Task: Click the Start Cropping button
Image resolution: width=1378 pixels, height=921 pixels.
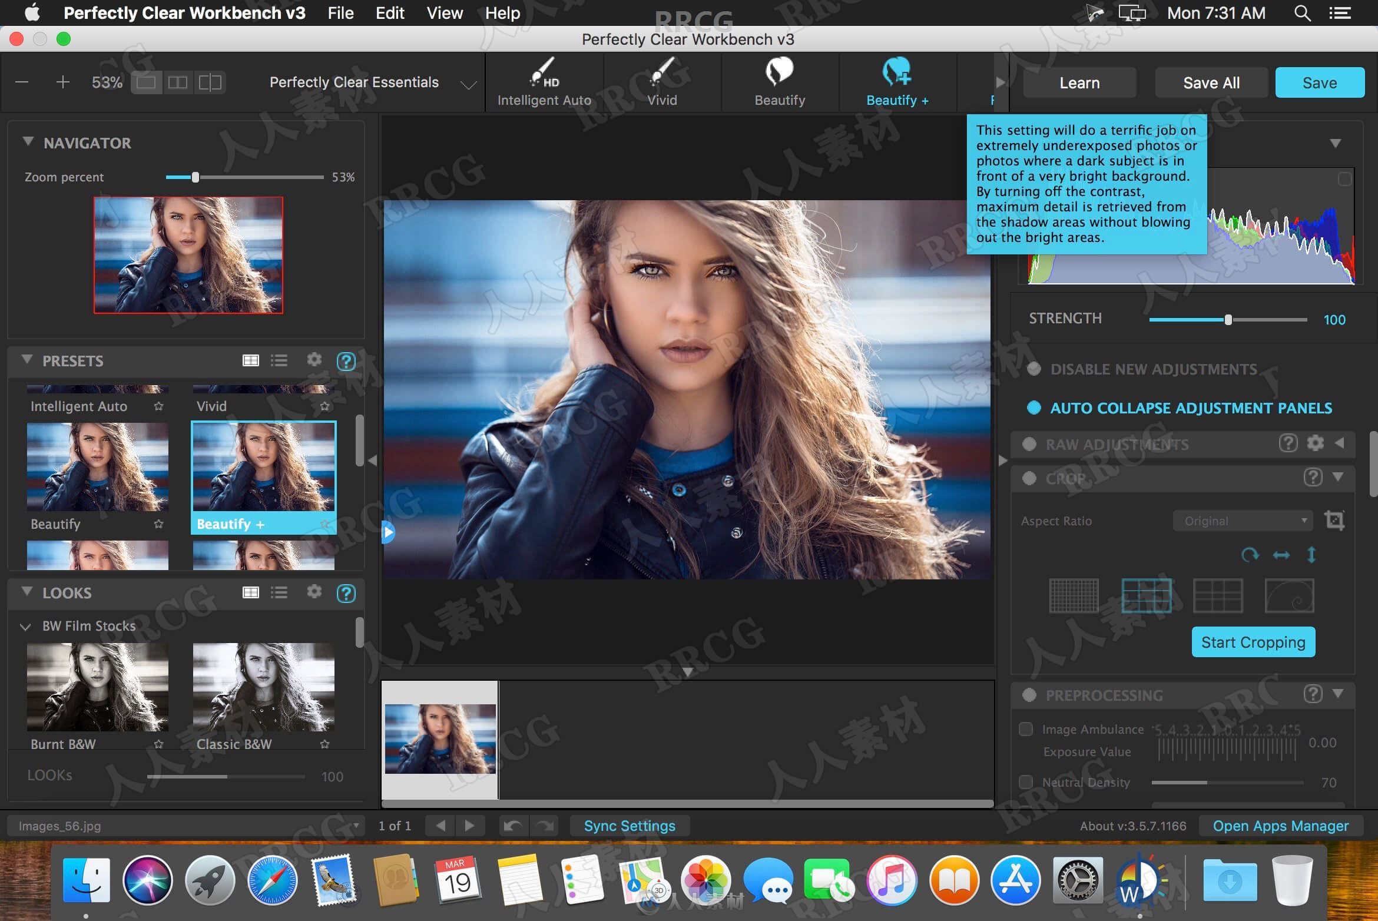Action: (1254, 641)
